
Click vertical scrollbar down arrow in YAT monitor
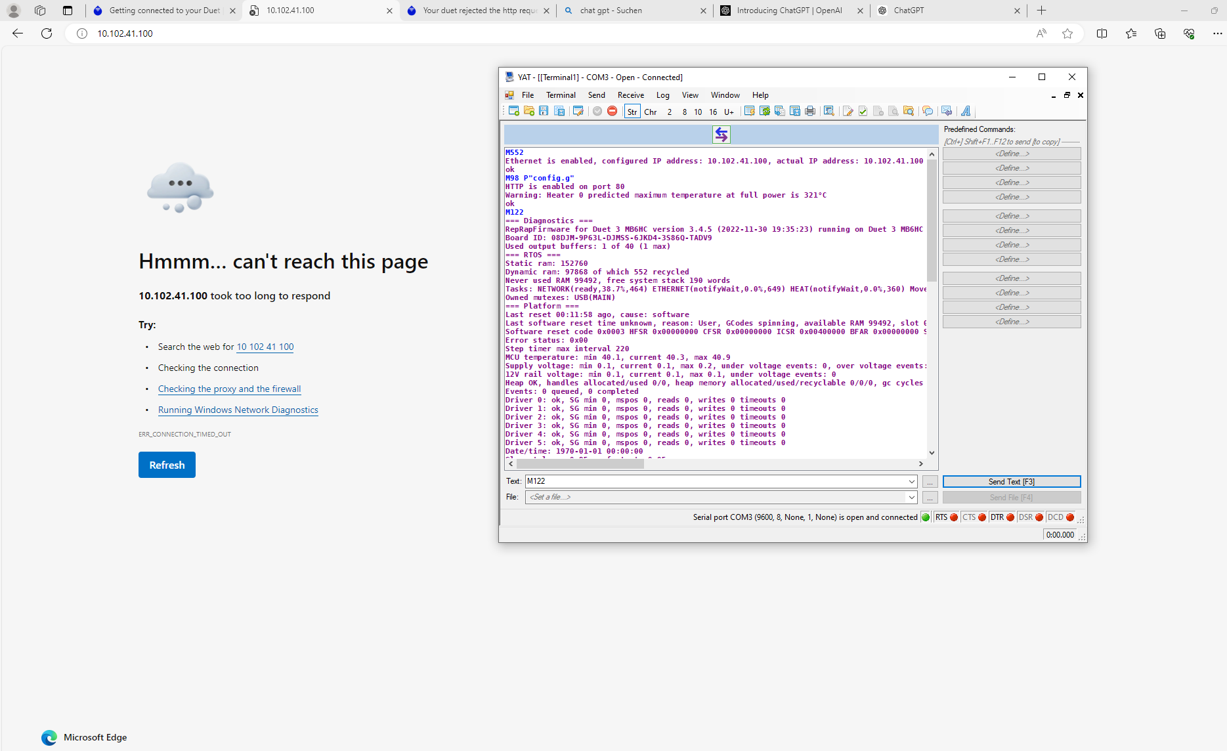click(932, 453)
